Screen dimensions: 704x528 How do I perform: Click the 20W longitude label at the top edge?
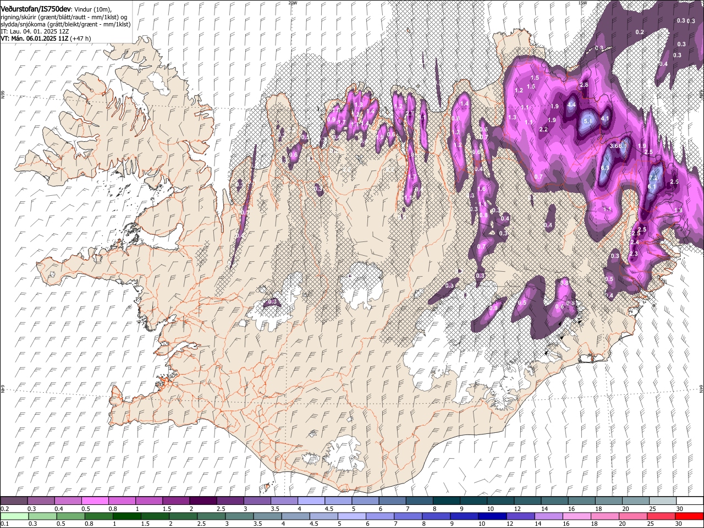click(x=293, y=3)
